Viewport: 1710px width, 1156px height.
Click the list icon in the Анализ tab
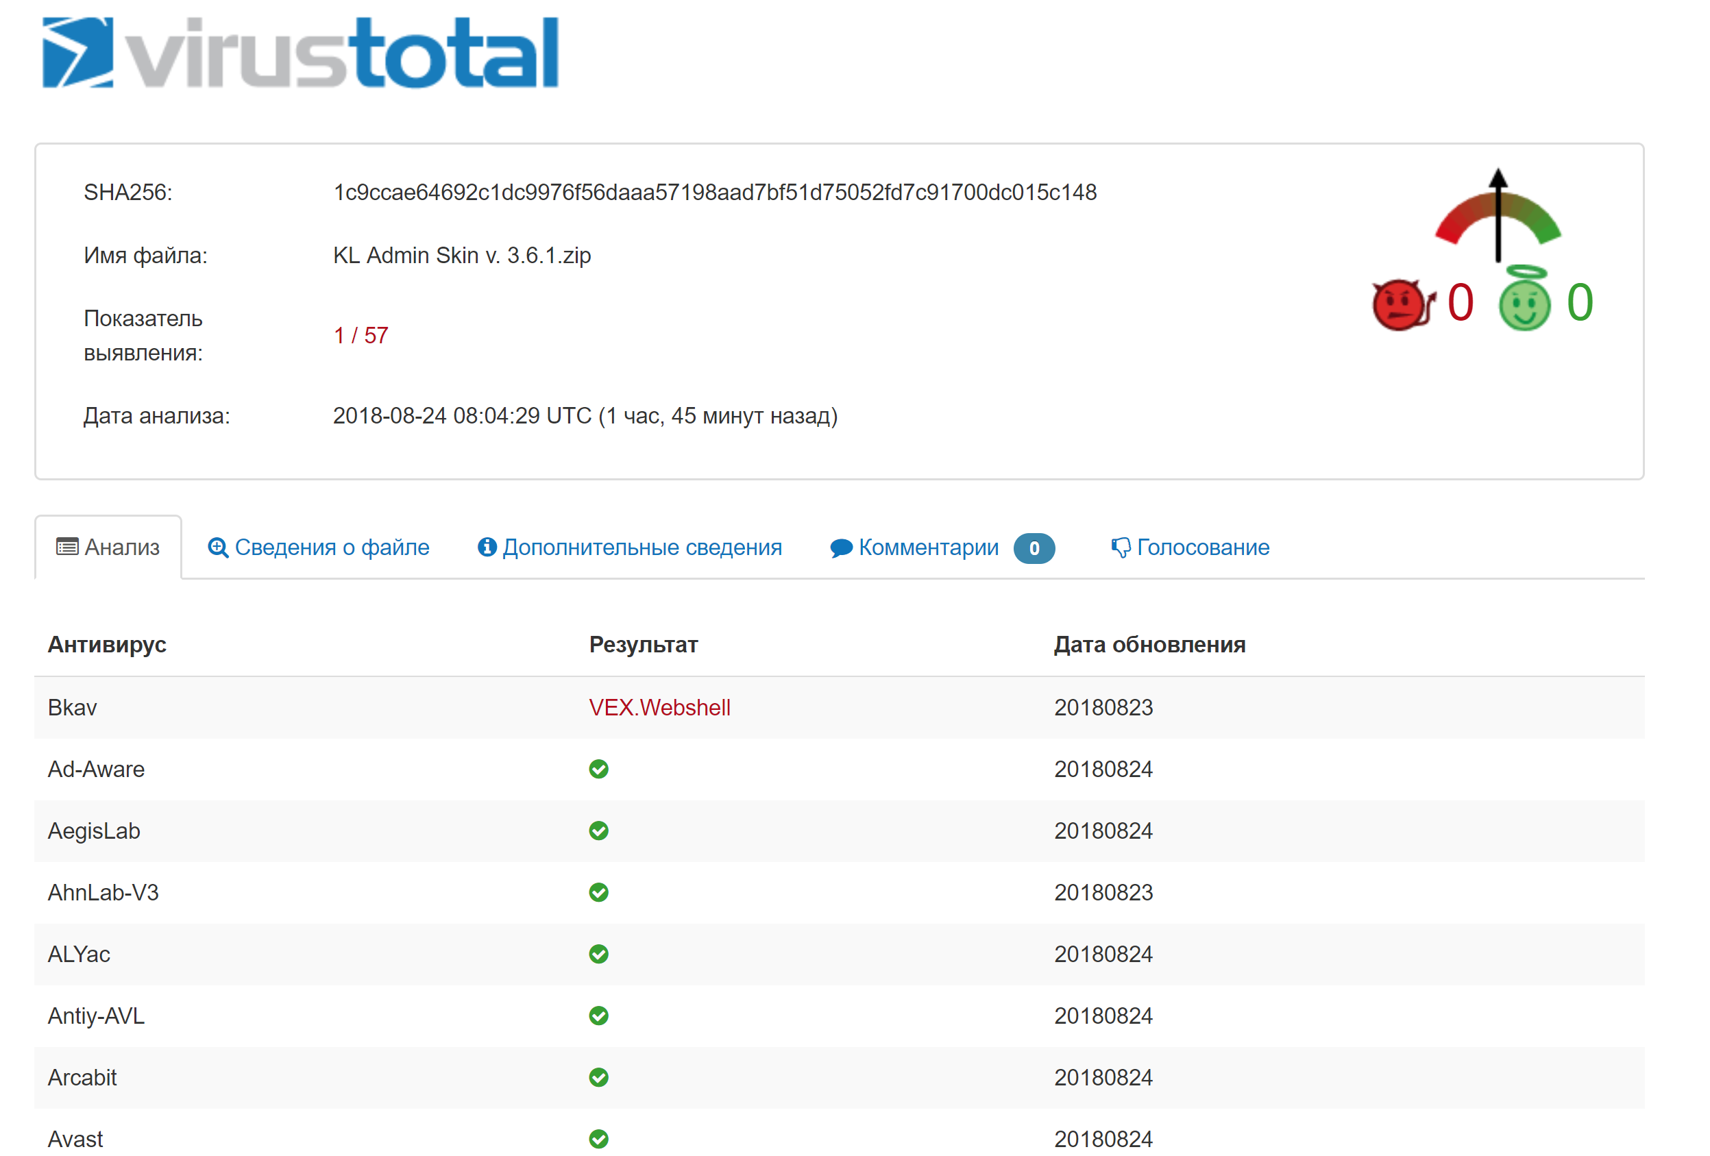click(x=67, y=547)
